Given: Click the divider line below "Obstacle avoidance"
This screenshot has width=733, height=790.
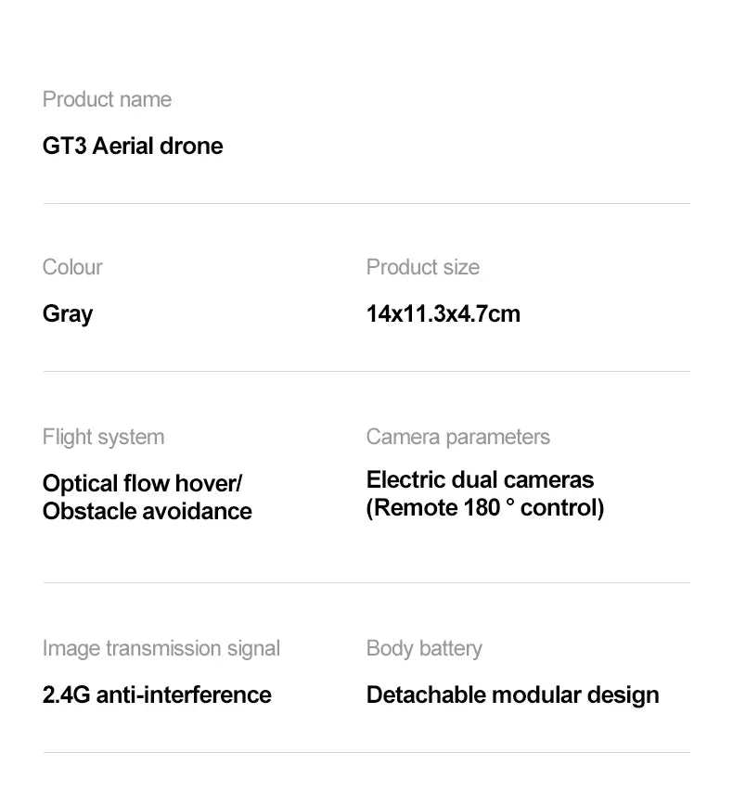Looking at the screenshot, I should point(366,583).
